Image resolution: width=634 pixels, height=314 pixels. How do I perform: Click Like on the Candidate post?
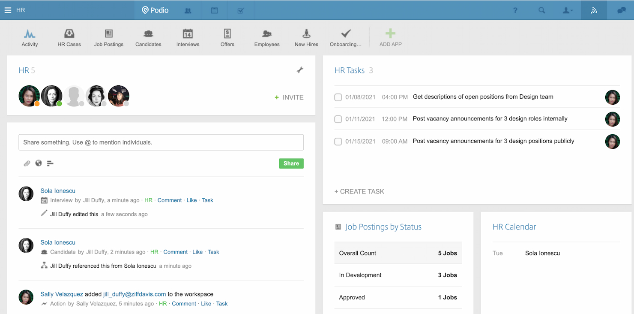pos(197,252)
